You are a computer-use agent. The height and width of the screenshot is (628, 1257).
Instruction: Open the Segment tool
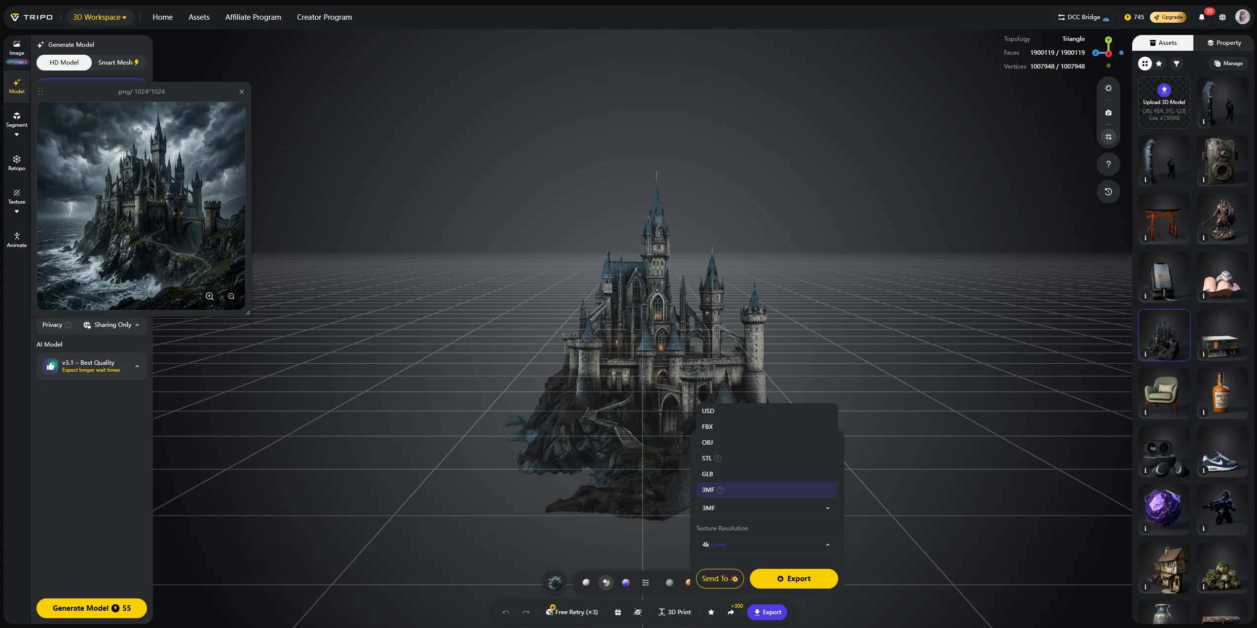17,119
